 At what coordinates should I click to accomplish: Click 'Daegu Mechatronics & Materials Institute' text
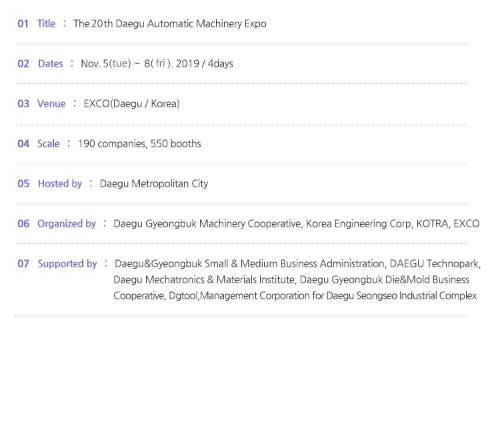coord(204,279)
